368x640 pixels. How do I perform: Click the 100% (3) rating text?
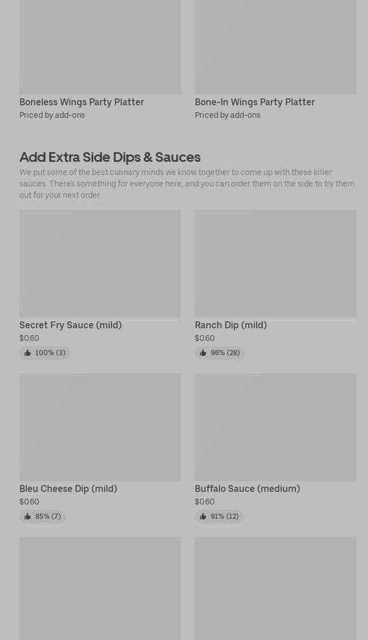pyautogui.click(x=50, y=353)
